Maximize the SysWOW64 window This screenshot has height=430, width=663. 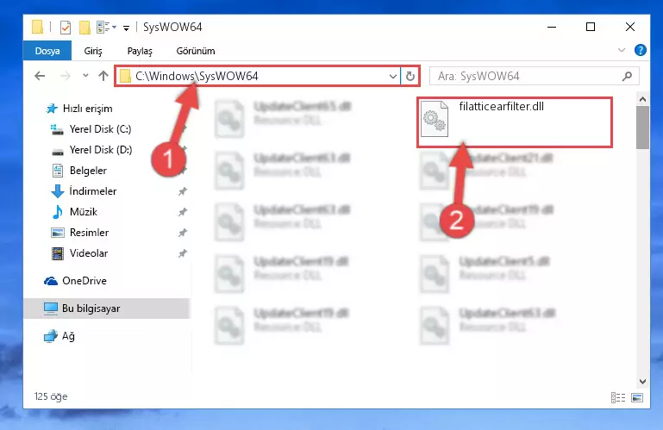(x=591, y=27)
